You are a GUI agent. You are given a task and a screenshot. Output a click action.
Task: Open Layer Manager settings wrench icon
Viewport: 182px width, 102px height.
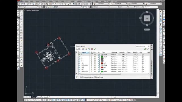148,49
